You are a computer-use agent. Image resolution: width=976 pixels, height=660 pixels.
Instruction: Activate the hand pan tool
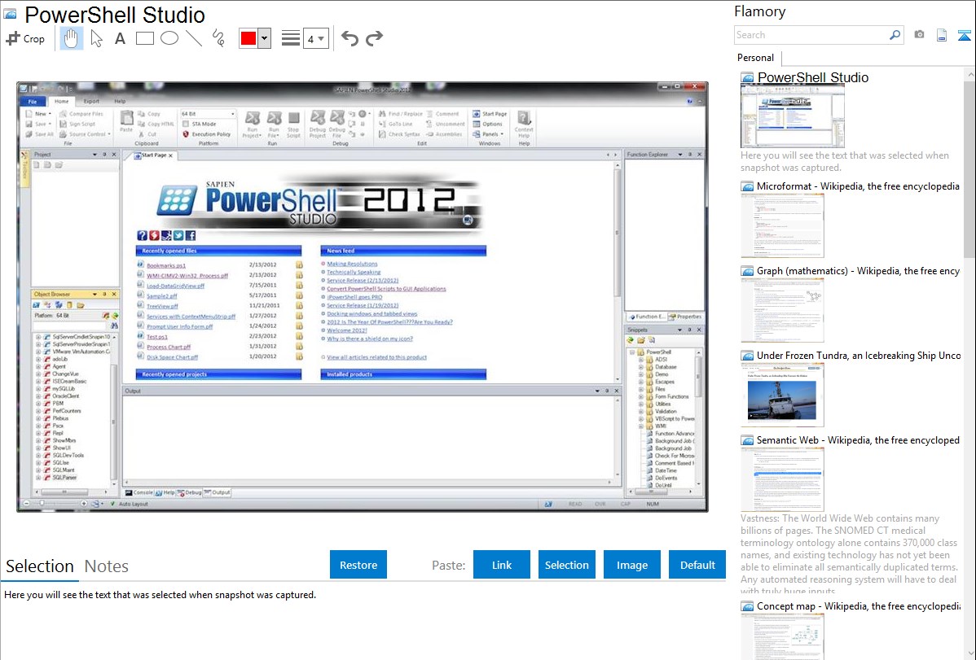[72, 38]
